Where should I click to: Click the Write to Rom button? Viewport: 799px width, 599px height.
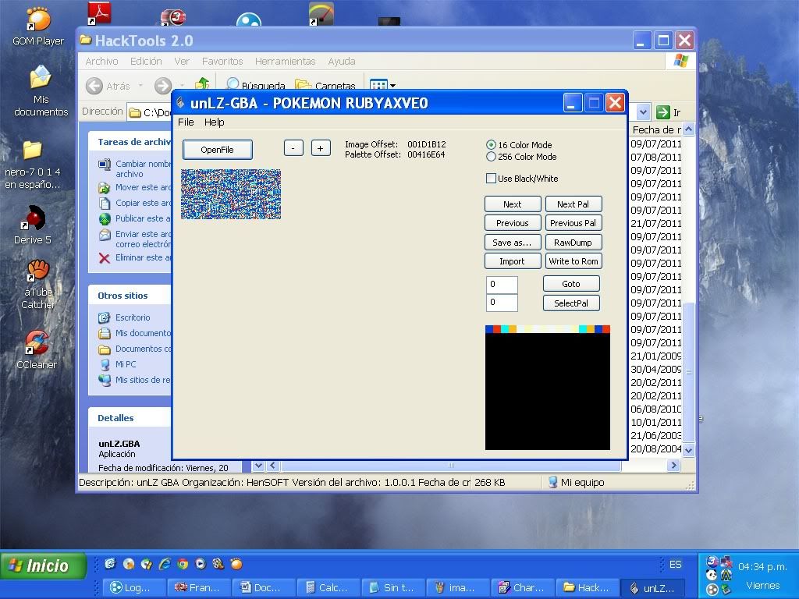[x=574, y=261]
